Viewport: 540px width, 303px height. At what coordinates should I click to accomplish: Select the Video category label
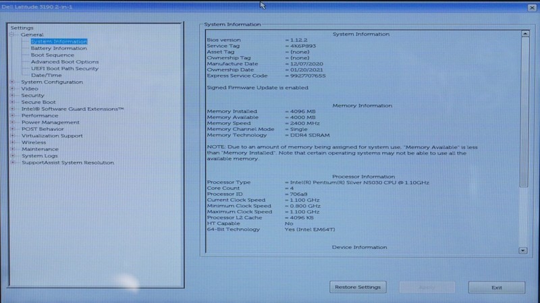coord(30,88)
